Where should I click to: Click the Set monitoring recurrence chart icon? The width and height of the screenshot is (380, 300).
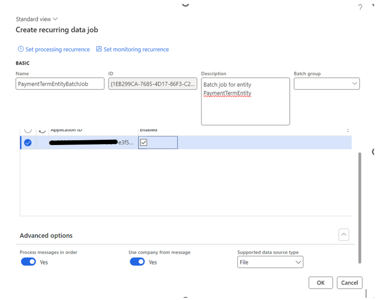click(x=99, y=49)
